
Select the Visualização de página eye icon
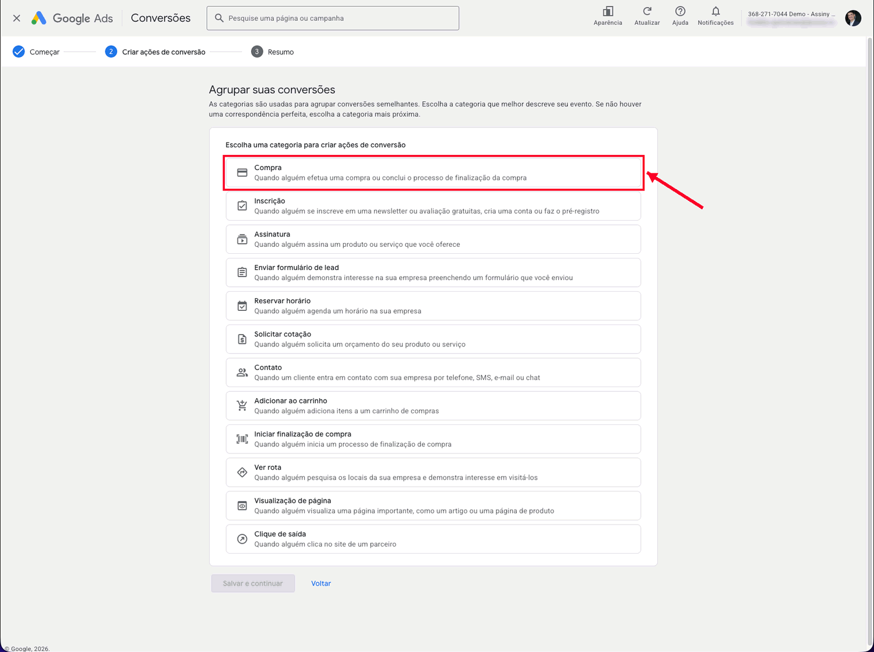[242, 506]
